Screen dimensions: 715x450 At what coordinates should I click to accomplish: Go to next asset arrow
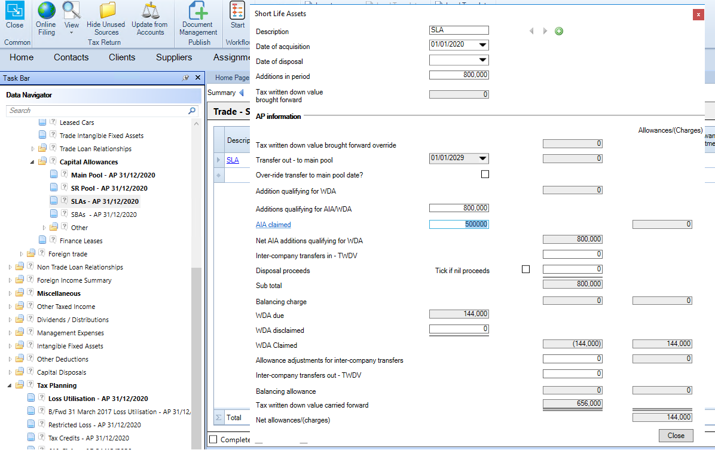545,31
